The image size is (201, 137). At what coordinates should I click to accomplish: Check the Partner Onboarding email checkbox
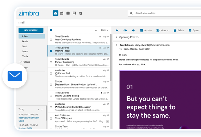click(51, 62)
